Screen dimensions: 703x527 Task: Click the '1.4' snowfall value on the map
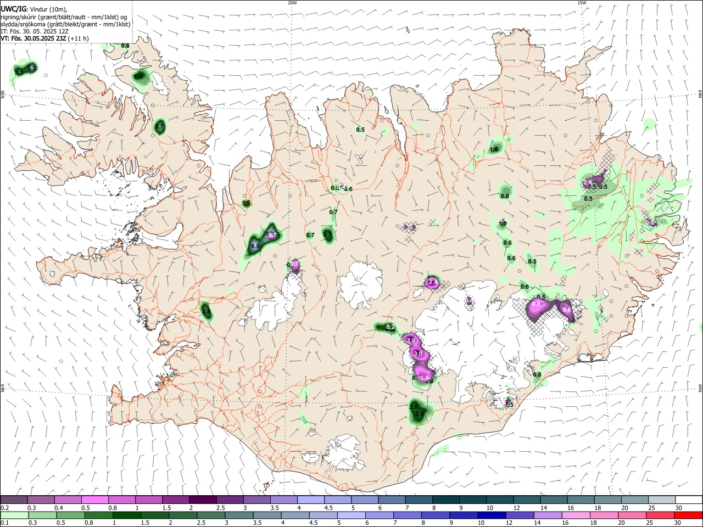coord(424,378)
